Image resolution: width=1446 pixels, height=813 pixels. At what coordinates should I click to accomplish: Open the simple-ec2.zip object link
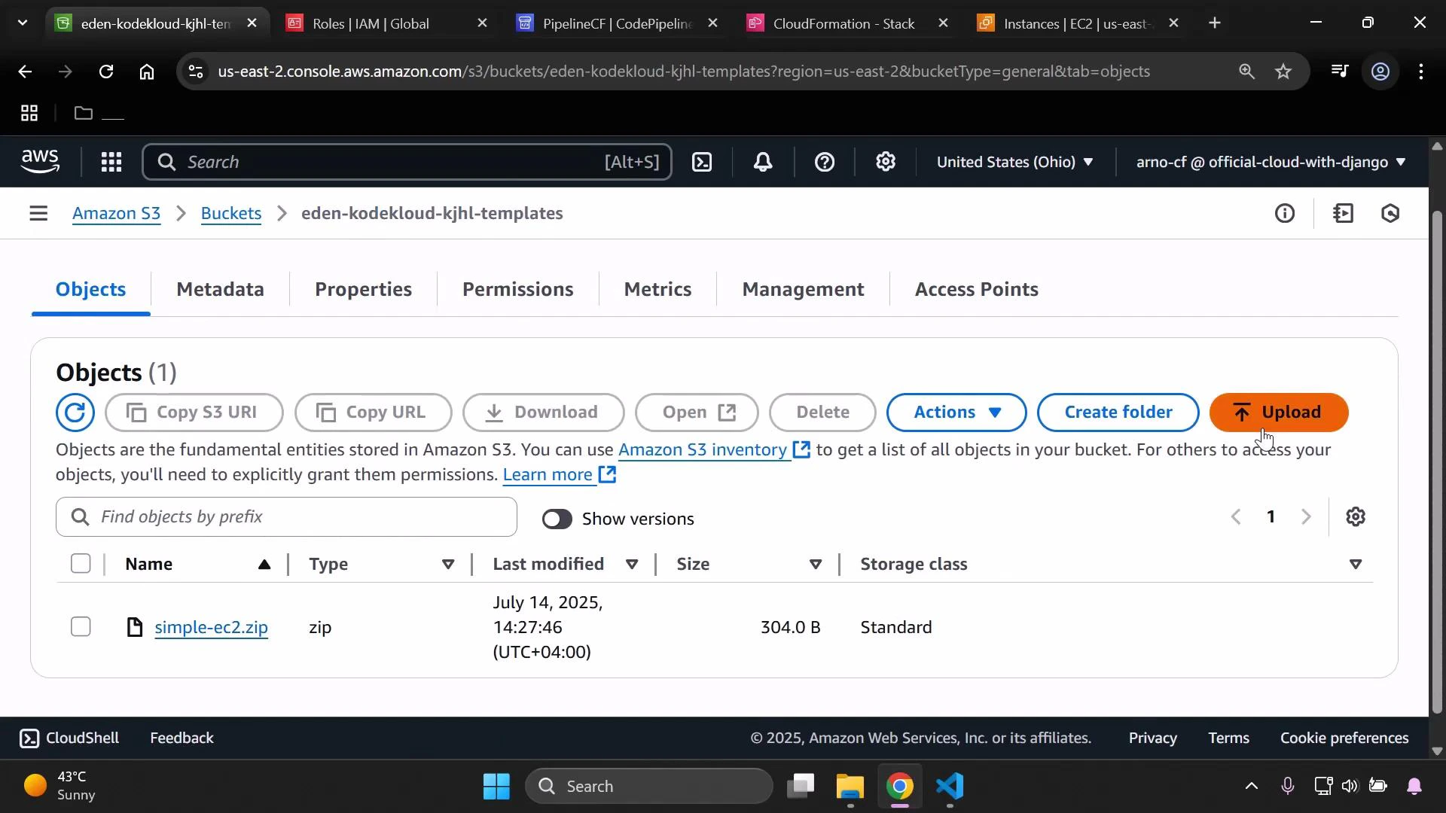(x=211, y=627)
